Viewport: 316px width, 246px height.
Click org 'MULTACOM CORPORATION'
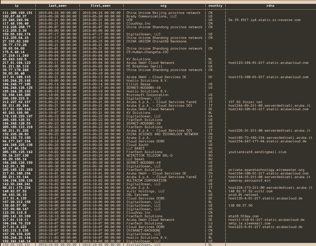(x=146, y=180)
